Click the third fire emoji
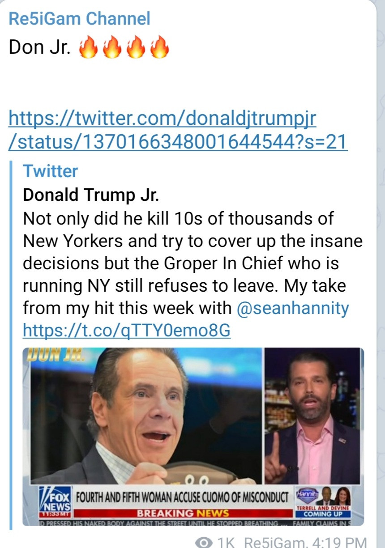Screen dimensions: 385x548 tap(136, 48)
